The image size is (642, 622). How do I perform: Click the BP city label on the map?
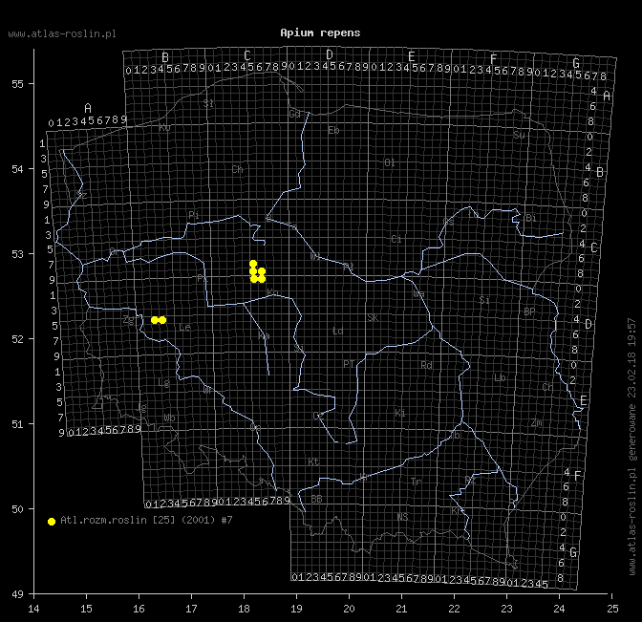coord(529,312)
